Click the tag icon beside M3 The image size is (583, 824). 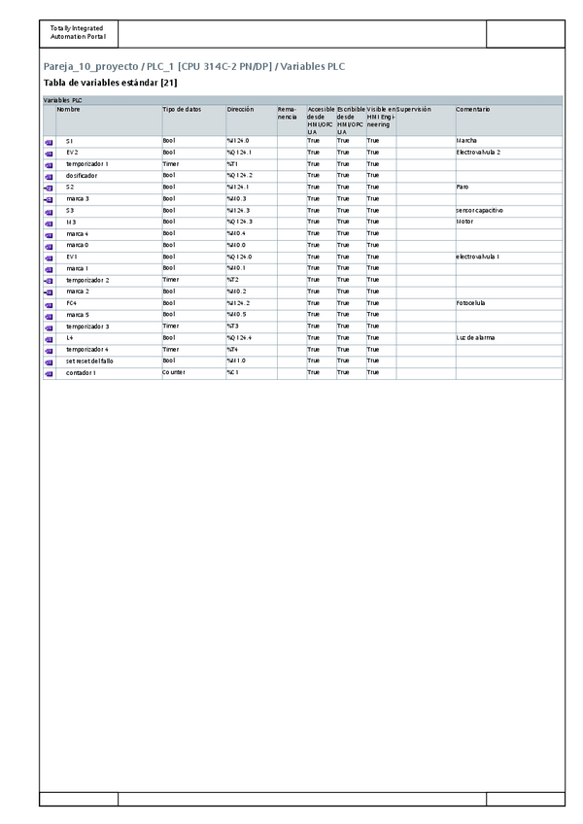[49, 223]
